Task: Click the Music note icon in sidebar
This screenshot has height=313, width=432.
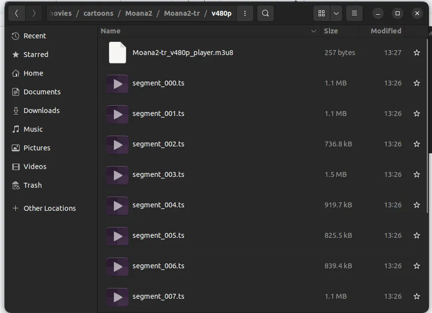Action: [16, 129]
